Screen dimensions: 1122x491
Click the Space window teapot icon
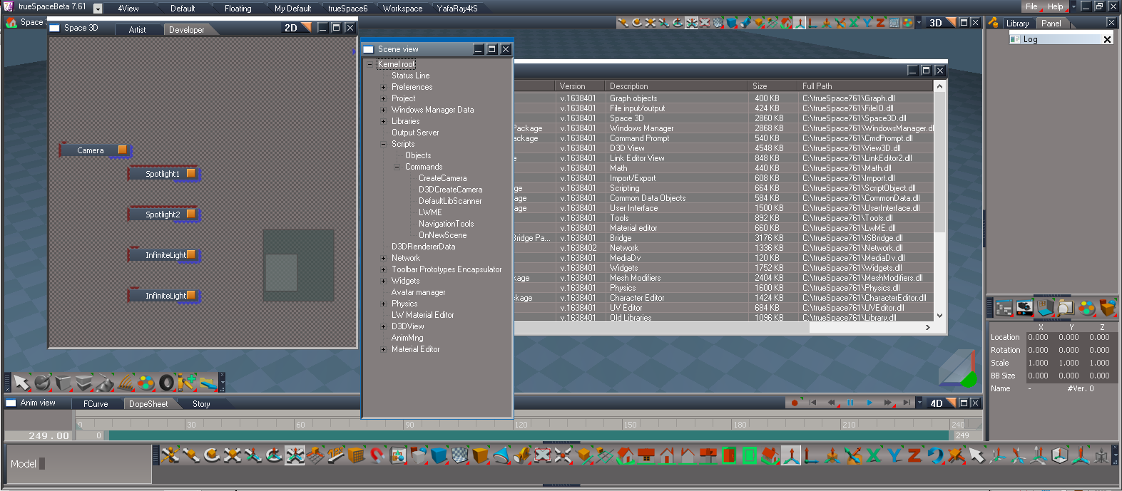point(11,23)
